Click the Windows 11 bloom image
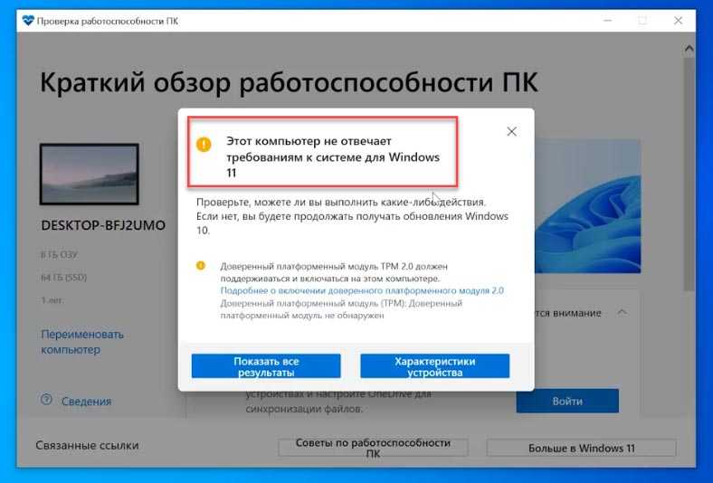The height and width of the screenshot is (483, 713). (587, 206)
